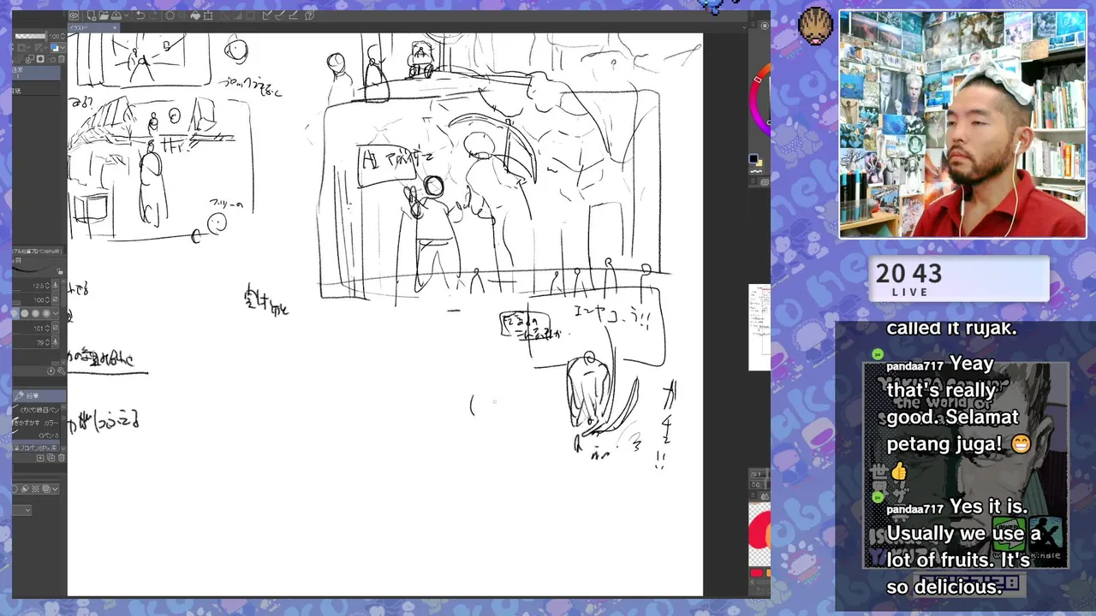Image resolution: width=1096 pixels, height=616 pixels.
Task: Click the stepper for value 101
Action: (x=47, y=329)
